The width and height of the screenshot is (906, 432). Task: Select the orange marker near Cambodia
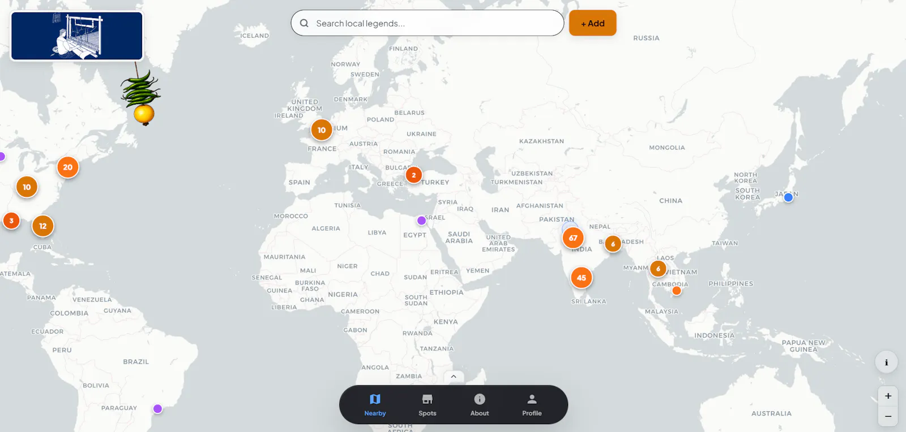[677, 291]
